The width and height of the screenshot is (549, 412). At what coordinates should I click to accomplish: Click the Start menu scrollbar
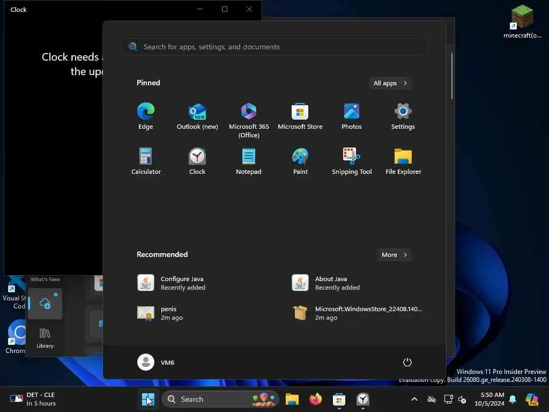point(451,76)
